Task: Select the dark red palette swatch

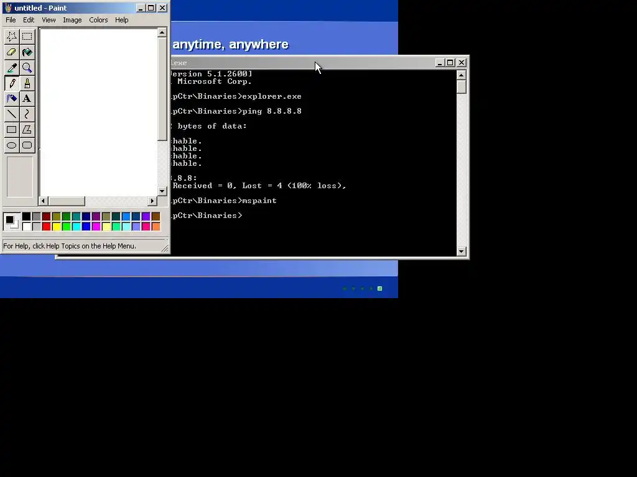Action: [46, 216]
